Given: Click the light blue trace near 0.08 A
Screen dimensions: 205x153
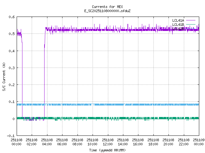Looking at the screenshot, I should 96,105.
